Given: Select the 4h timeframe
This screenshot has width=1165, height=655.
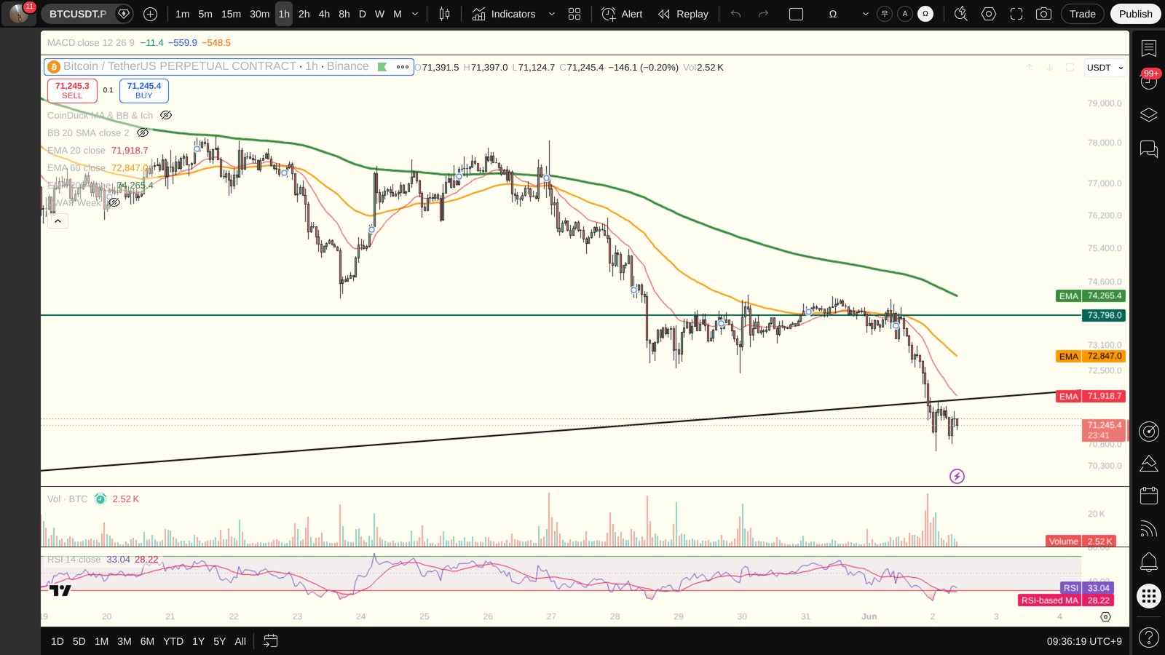Looking at the screenshot, I should 324,14.
